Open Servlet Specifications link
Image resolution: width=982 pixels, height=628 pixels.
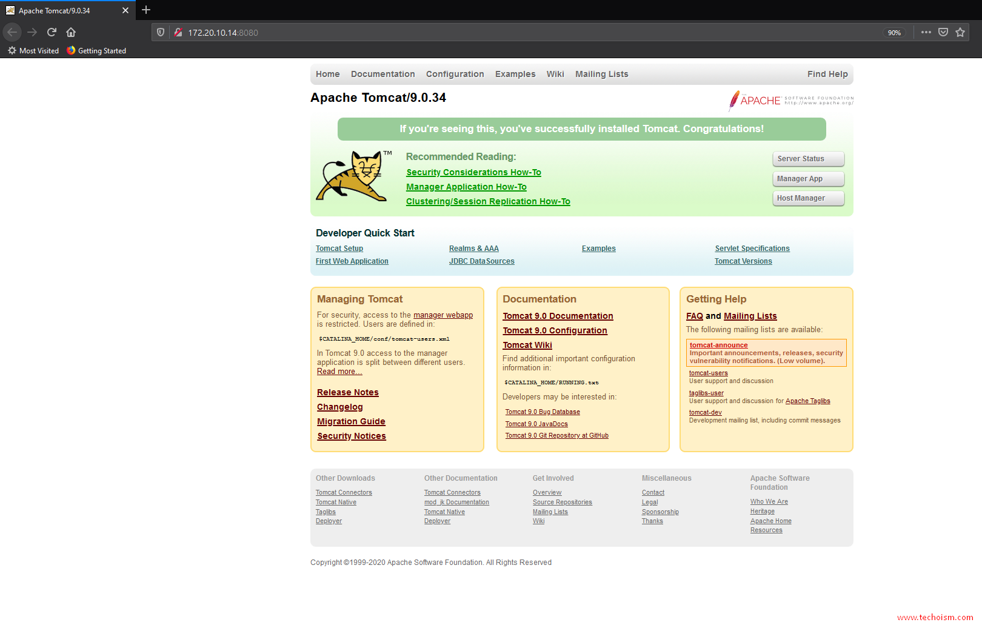click(752, 249)
